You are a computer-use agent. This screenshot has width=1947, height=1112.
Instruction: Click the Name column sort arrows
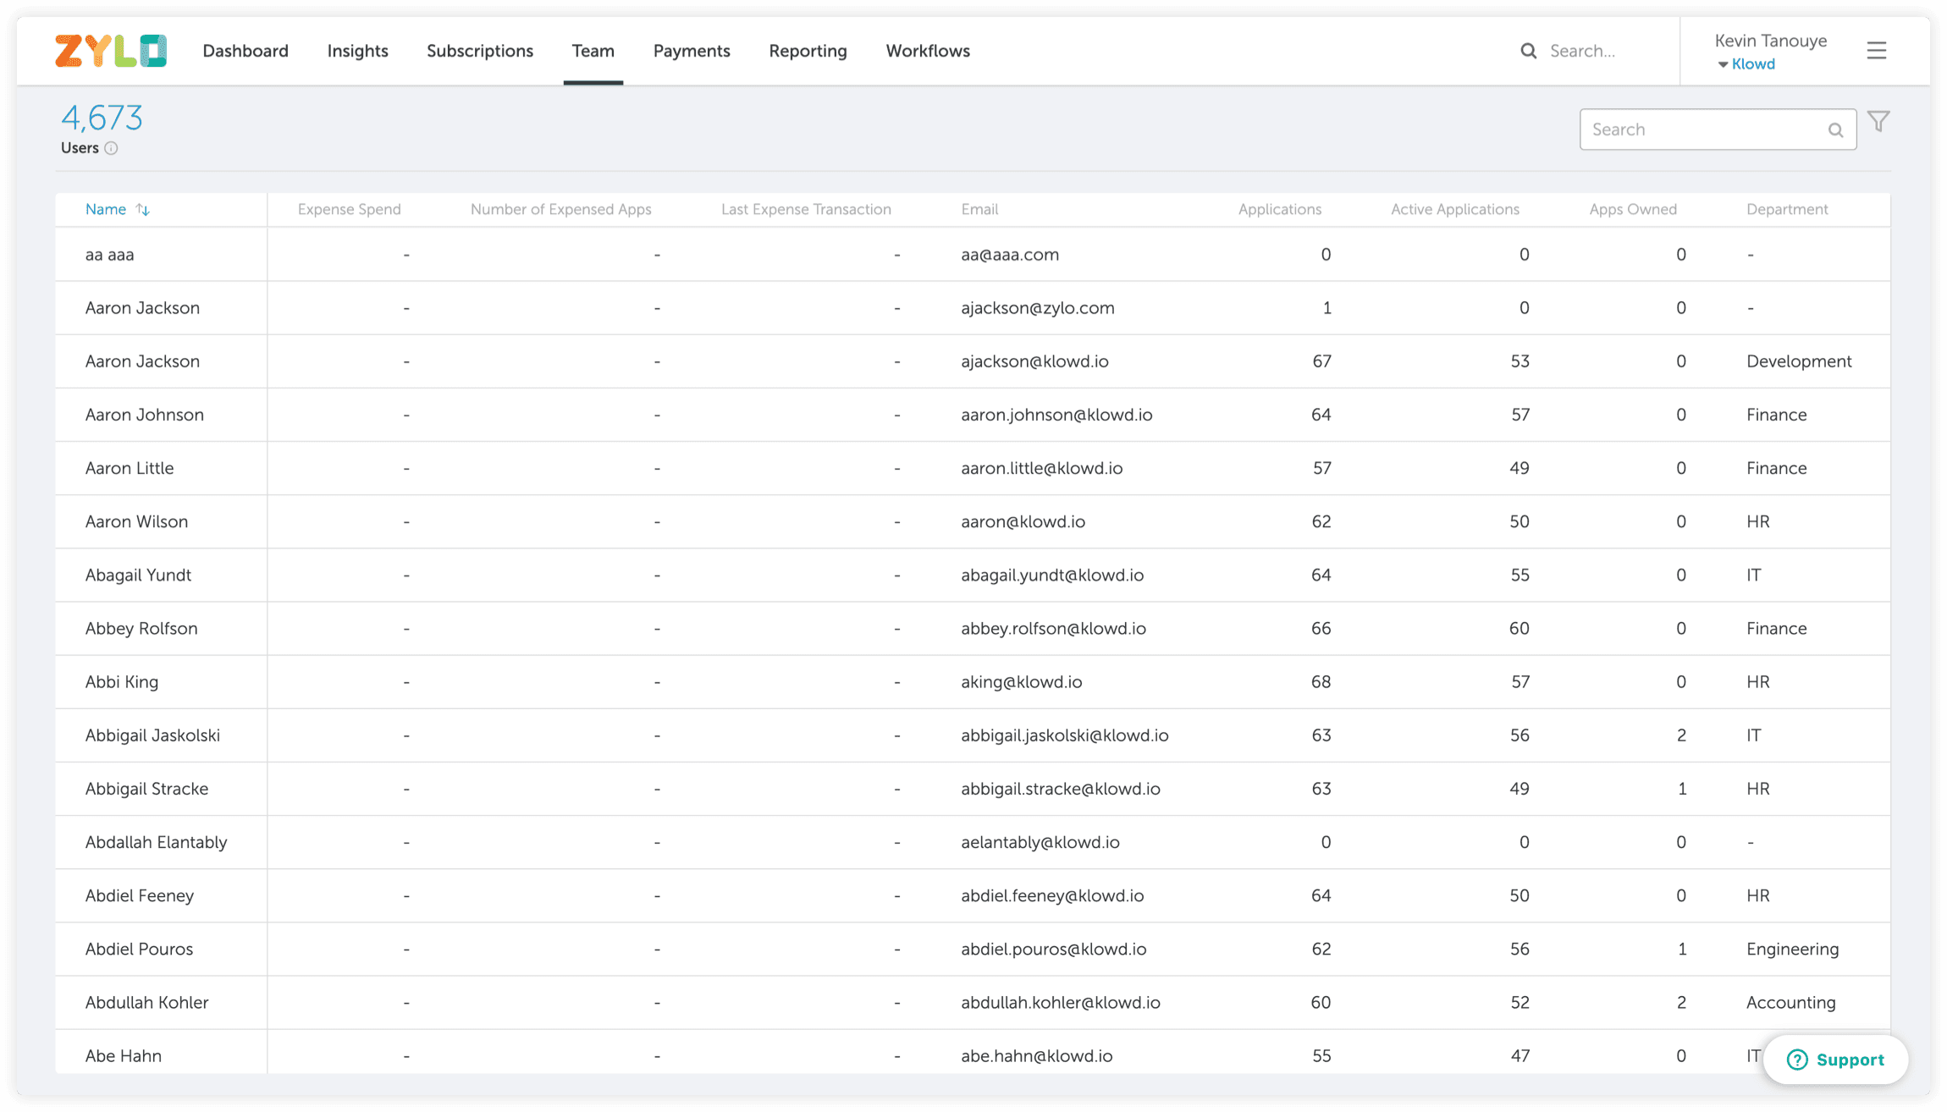click(x=143, y=210)
